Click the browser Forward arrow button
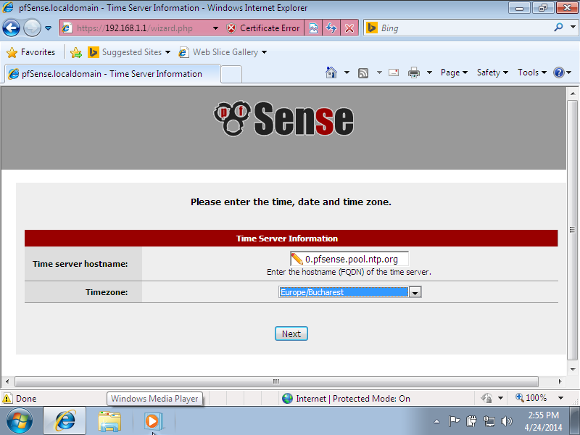The image size is (580, 435). tap(32, 28)
